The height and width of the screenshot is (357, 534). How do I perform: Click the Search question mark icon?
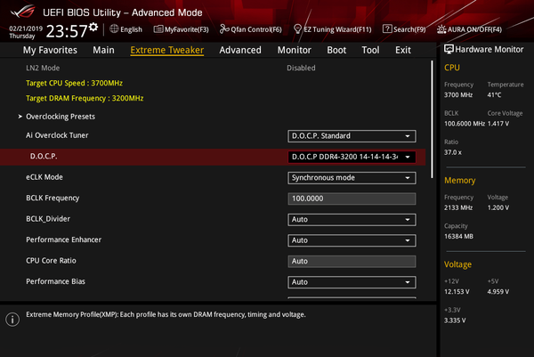387,29
